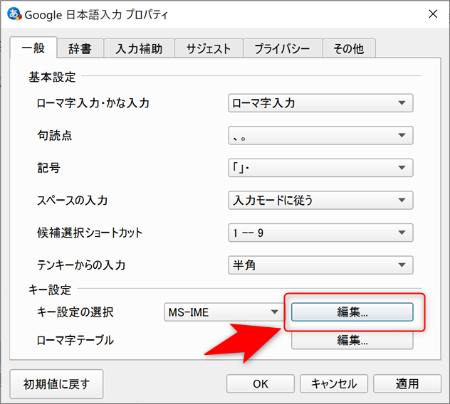Viewport: 450px width, 404px height.
Task: Click the 適用 apply button
Action: (x=407, y=383)
